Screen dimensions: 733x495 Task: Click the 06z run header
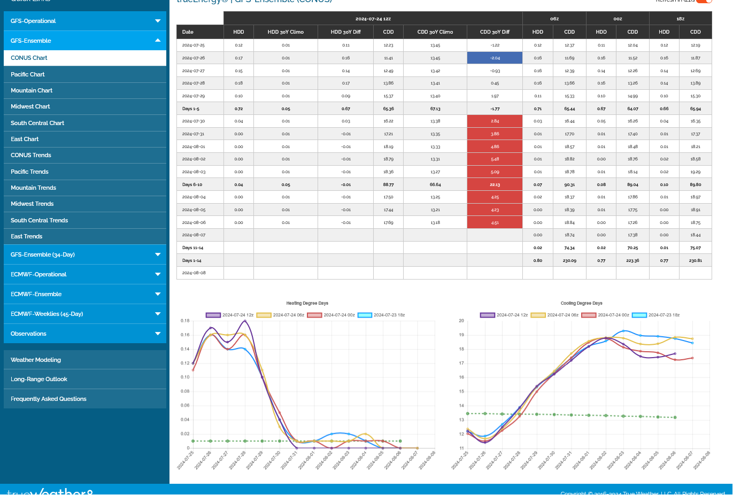point(554,19)
